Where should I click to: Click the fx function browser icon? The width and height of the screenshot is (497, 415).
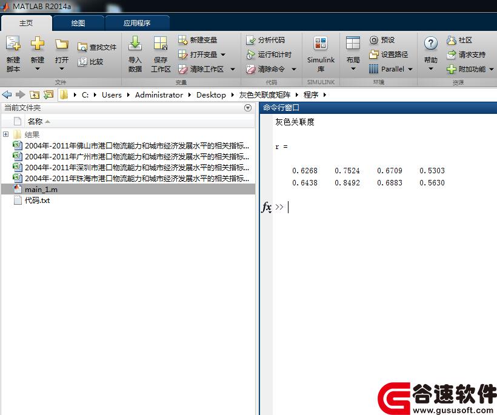coord(266,207)
